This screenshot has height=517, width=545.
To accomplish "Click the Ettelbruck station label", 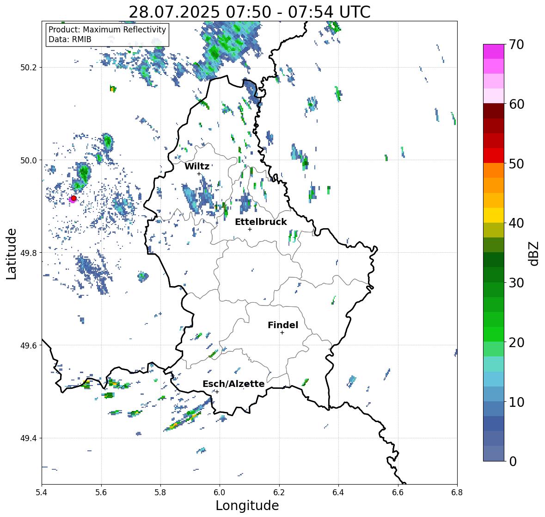I will (x=261, y=222).
